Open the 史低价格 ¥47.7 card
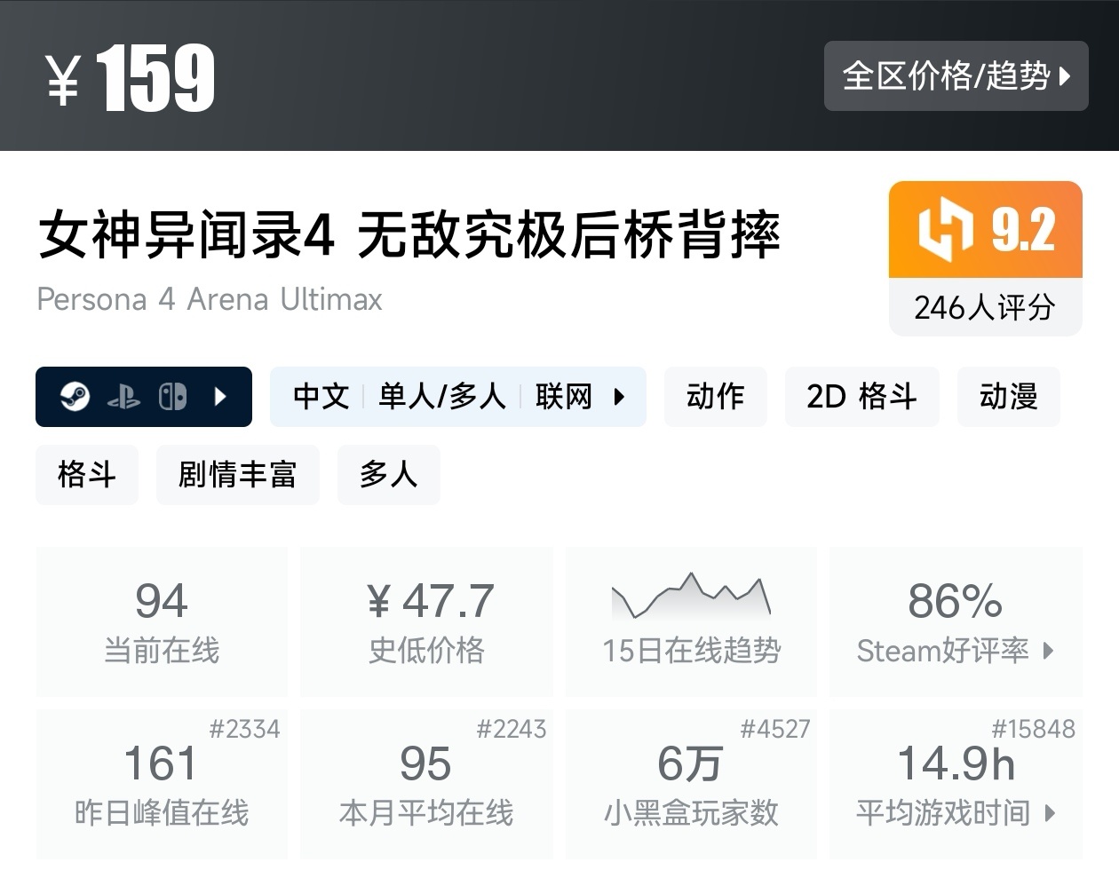 pyautogui.click(x=426, y=621)
